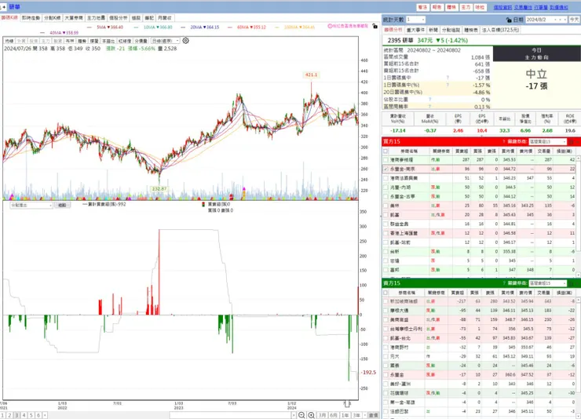Image resolution: width=581 pixels, height=419 pixels.
Task: Open the 重大事件 tab
Action: (x=416, y=30)
